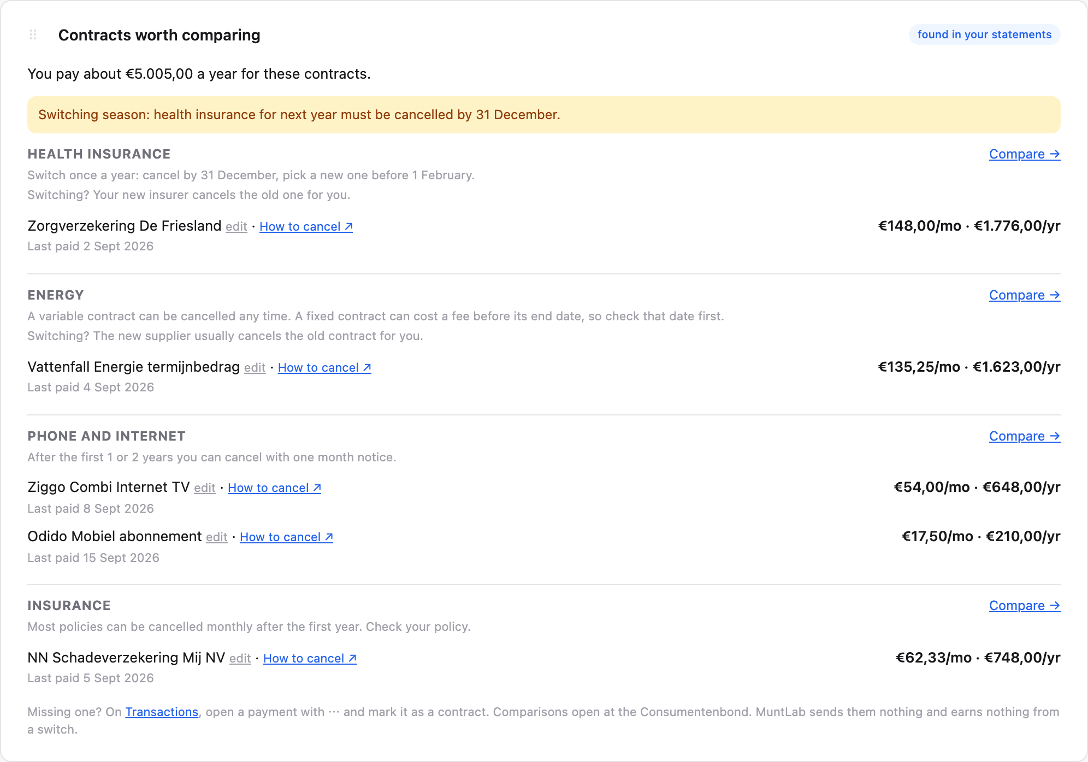This screenshot has width=1088, height=762.
Task: Select the Contracts worth comparing heading
Action: click(x=159, y=35)
